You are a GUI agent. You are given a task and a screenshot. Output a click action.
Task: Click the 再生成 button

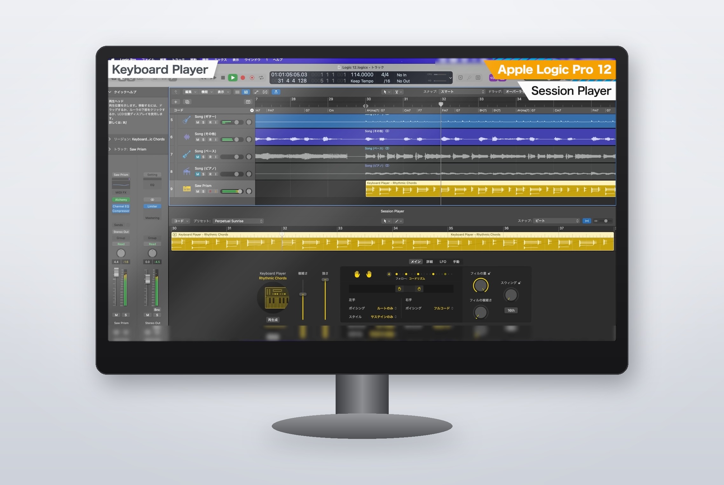pyautogui.click(x=273, y=320)
